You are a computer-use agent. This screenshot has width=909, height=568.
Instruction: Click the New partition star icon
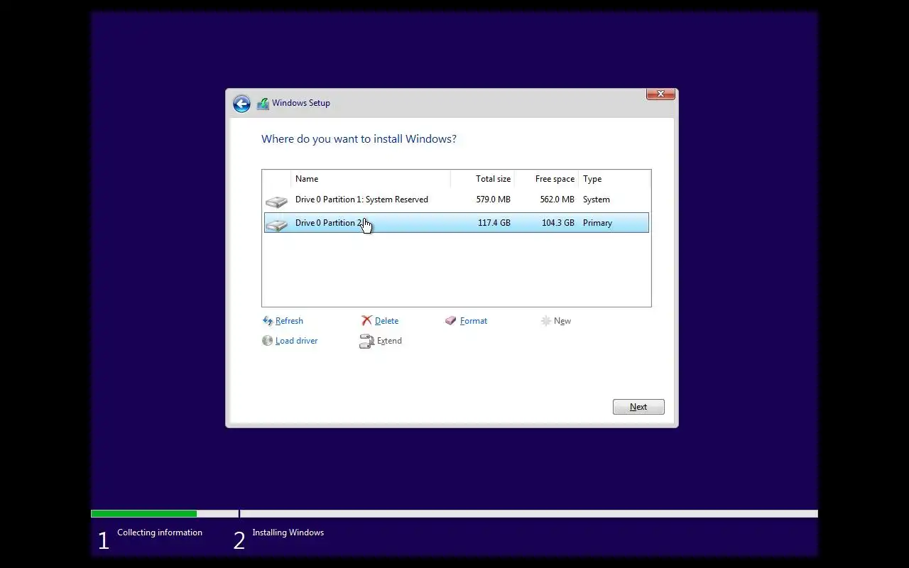546,321
